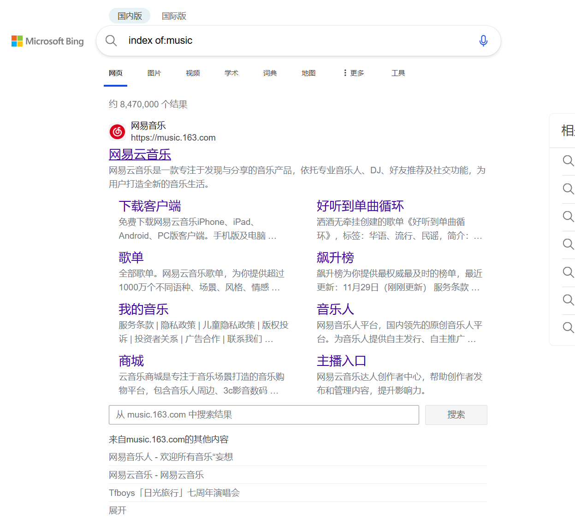Screen dimensions: 575x530
Task: Click the 搜索 button for site search
Action: pyautogui.click(x=456, y=415)
